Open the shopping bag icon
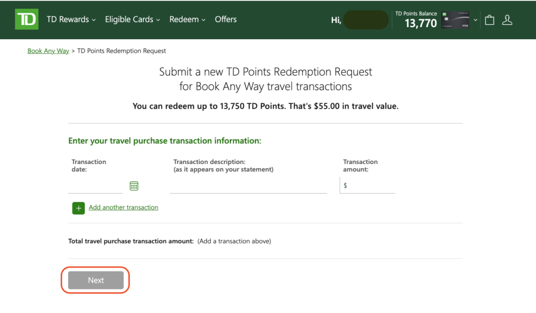 489,20
